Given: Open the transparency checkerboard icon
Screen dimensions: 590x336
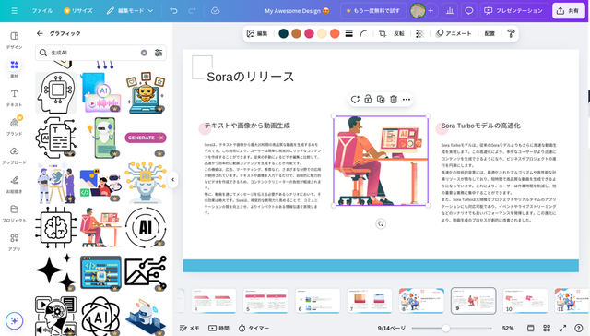Looking at the screenshot, I should [x=420, y=33].
